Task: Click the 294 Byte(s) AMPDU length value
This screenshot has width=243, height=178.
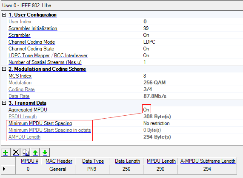Action: click(157, 137)
